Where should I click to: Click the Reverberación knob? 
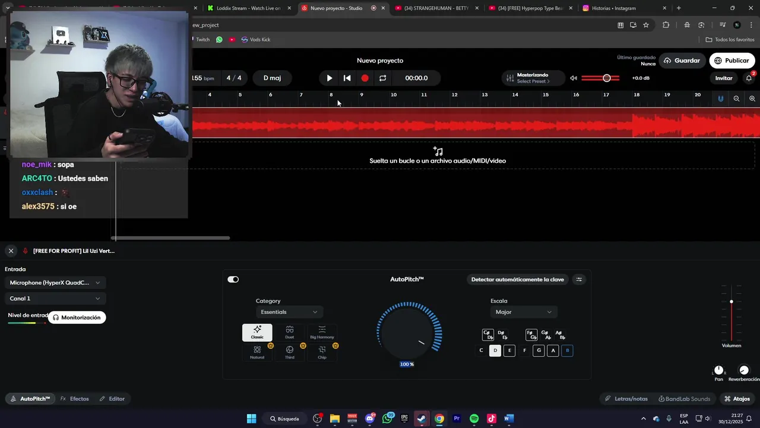[744, 370]
